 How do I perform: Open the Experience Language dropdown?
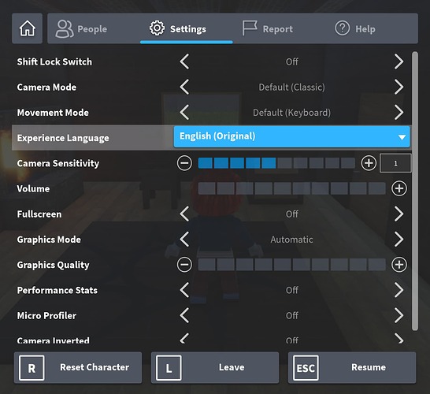(291, 136)
